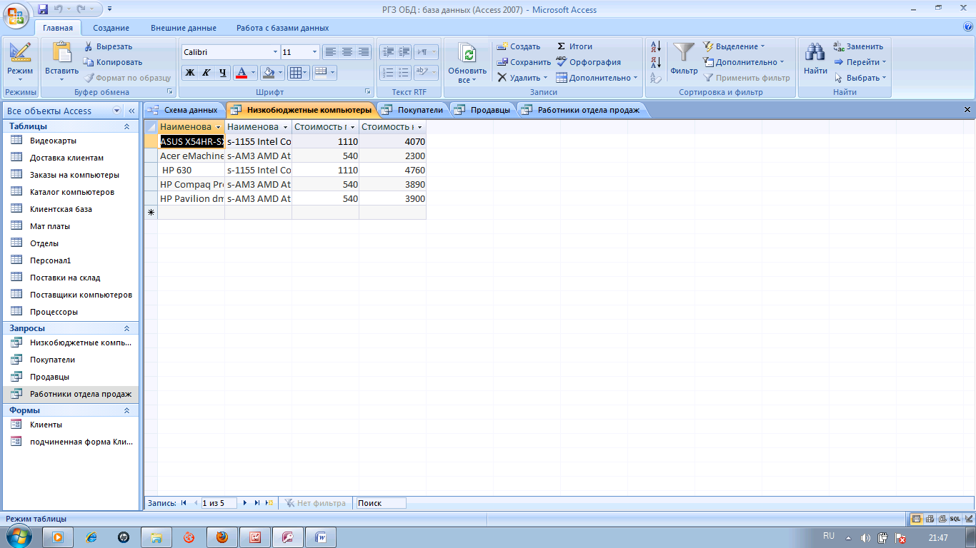This screenshot has width=976, height=548.
Task: Click cell with value 4760
Action: click(392, 170)
